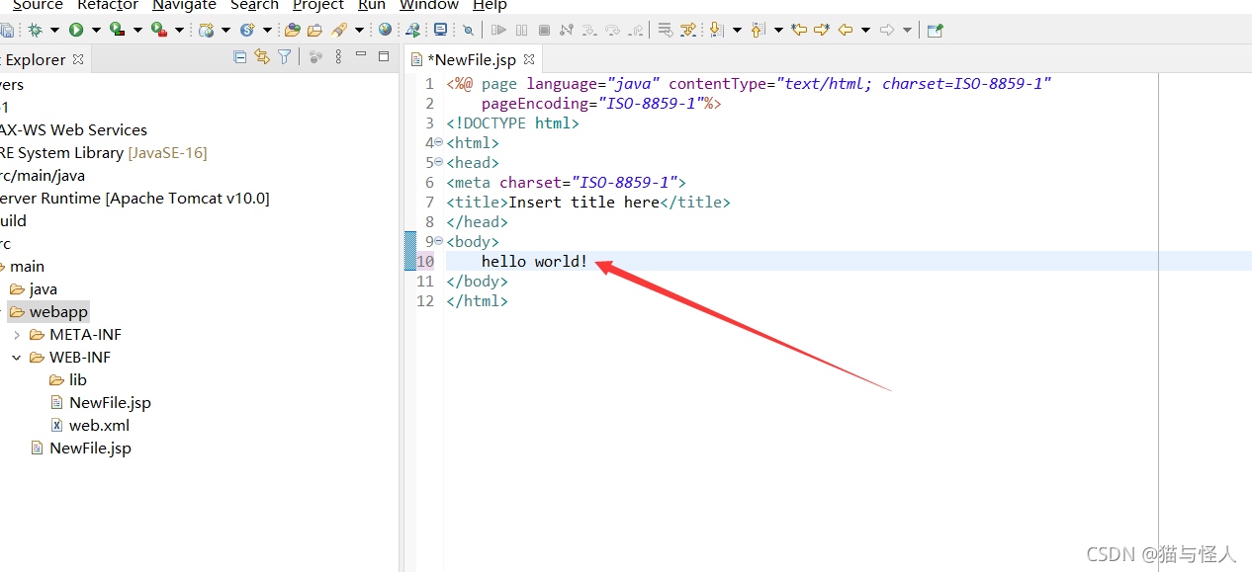Click the Search flashlight icon
This screenshot has height=572, width=1252.
click(x=339, y=30)
